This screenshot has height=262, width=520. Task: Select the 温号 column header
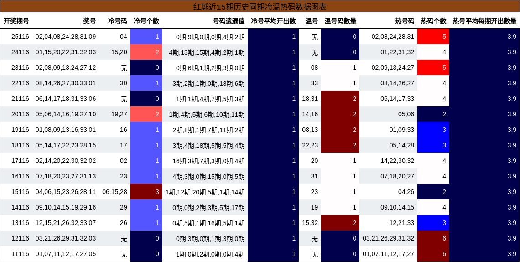[x=312, y=21]
